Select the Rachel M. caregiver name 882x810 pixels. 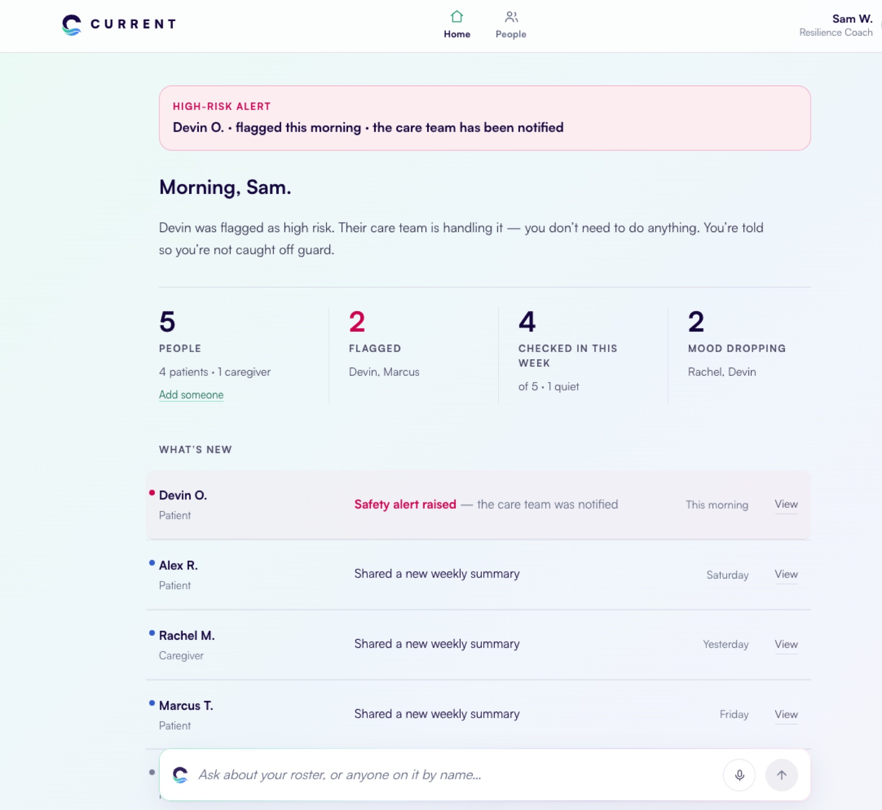pos(187,636)
